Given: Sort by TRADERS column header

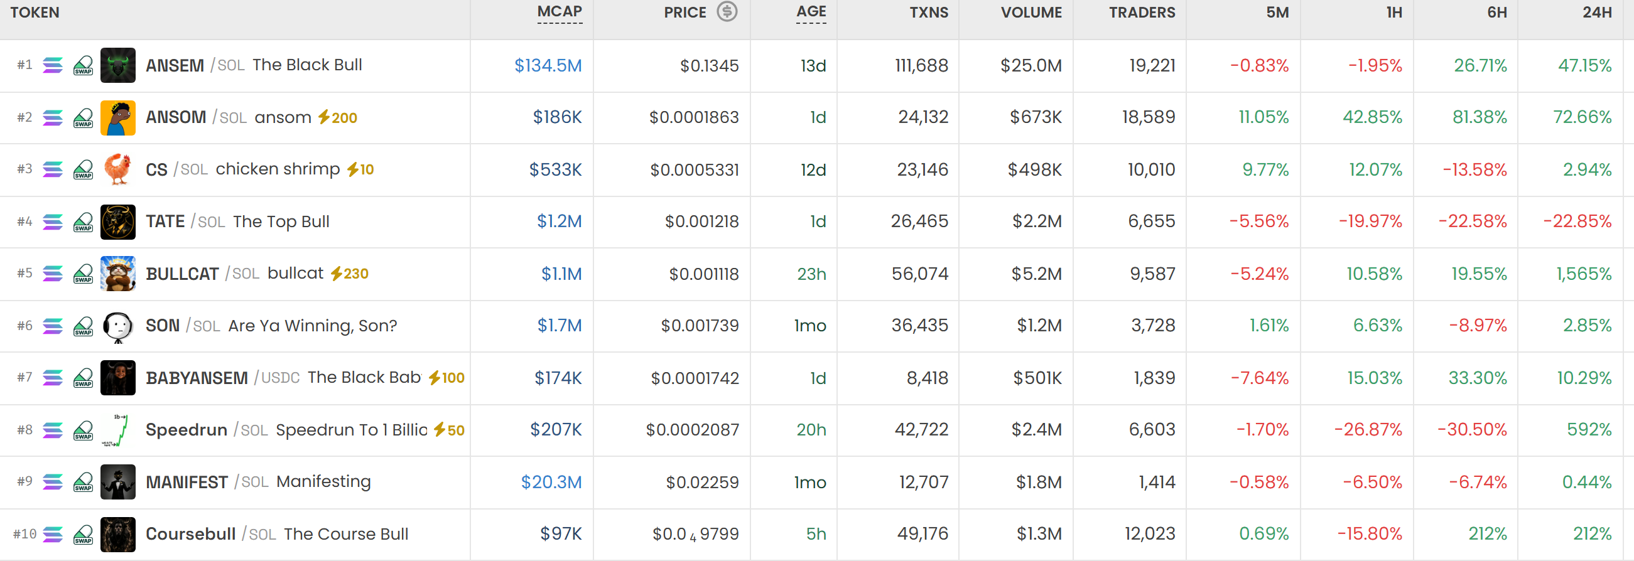Looking at the screenshot, I should [1142, 13].
